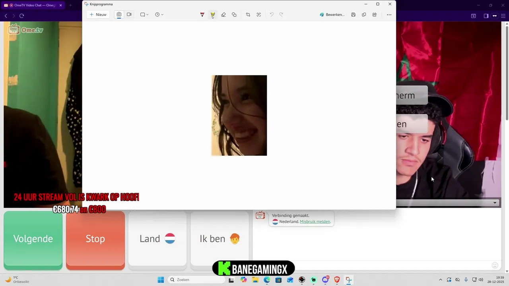Go back in the browser
This screenshot has height=286, width=509.
pos(6,15)
